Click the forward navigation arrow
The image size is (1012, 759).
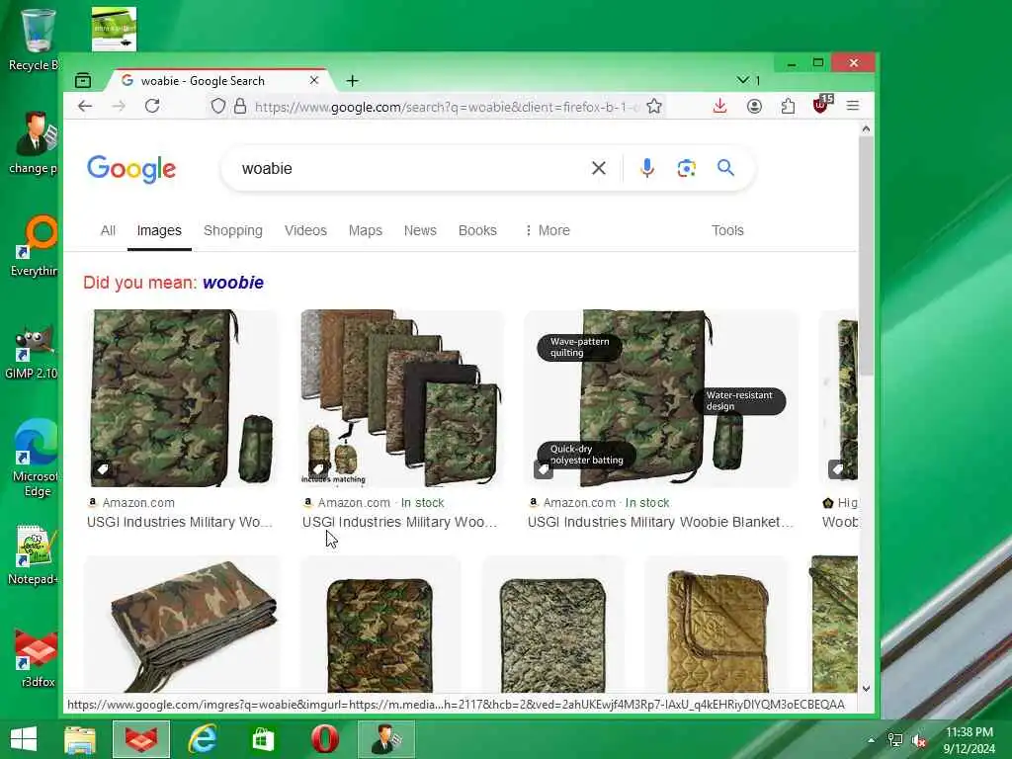119,106
